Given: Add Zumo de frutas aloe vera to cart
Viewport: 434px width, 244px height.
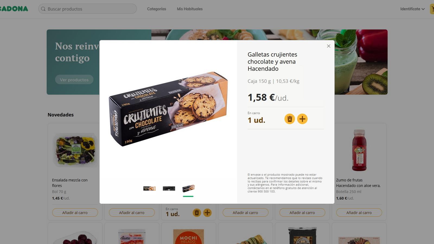Looking at the screenshot, I should 359,213.
